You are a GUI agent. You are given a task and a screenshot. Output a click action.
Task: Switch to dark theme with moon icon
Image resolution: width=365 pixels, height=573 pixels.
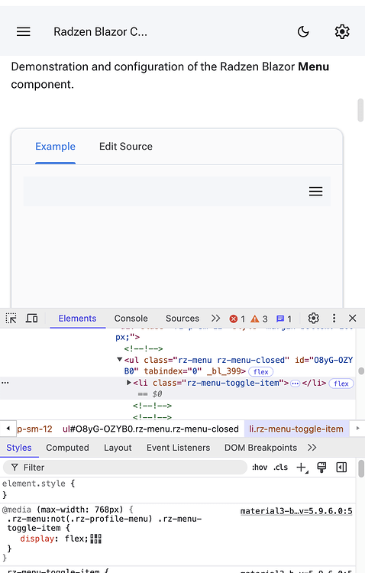pos(303,32)
